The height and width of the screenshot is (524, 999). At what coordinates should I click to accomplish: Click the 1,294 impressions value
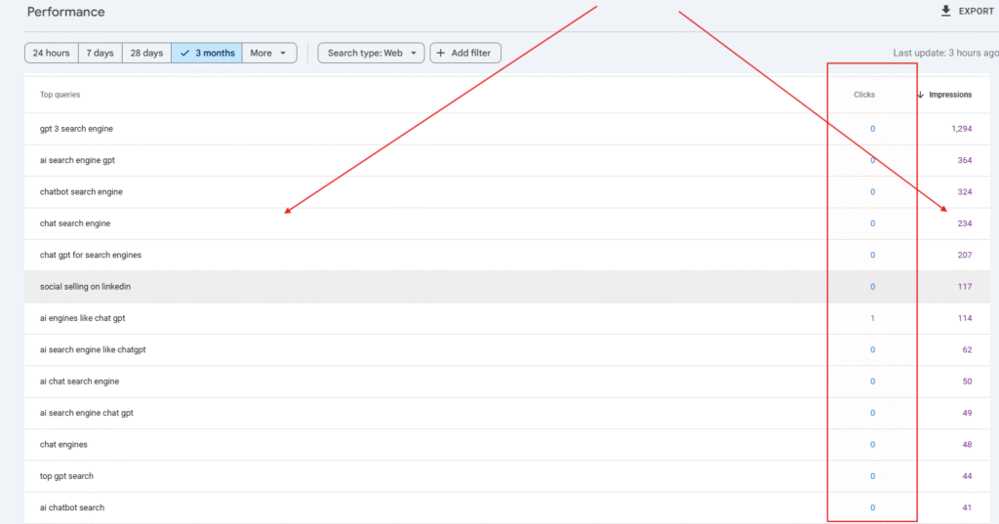coord(961,129)
